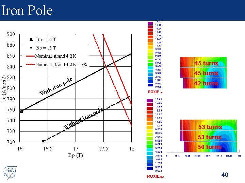Click the 700 tick on the y-axis
This screenshot has height=183, width=245.
tap(11, 142)
